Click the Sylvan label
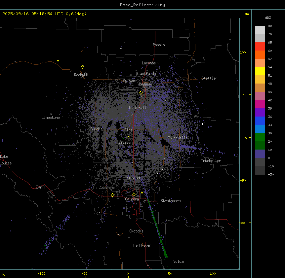 [x=129, y=81]
